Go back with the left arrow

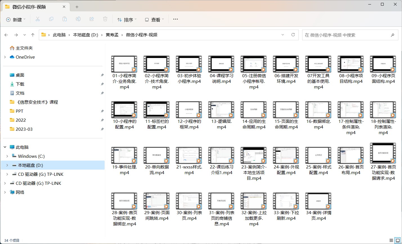click(6, 35)
